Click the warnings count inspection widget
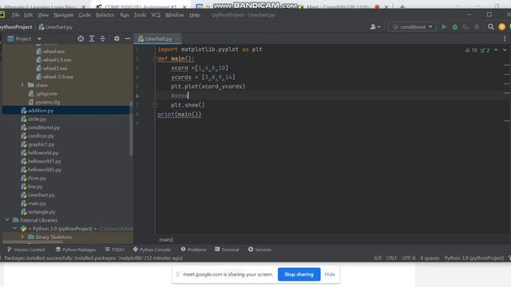The height and width of the screenshot is (287, 511). 477,50
